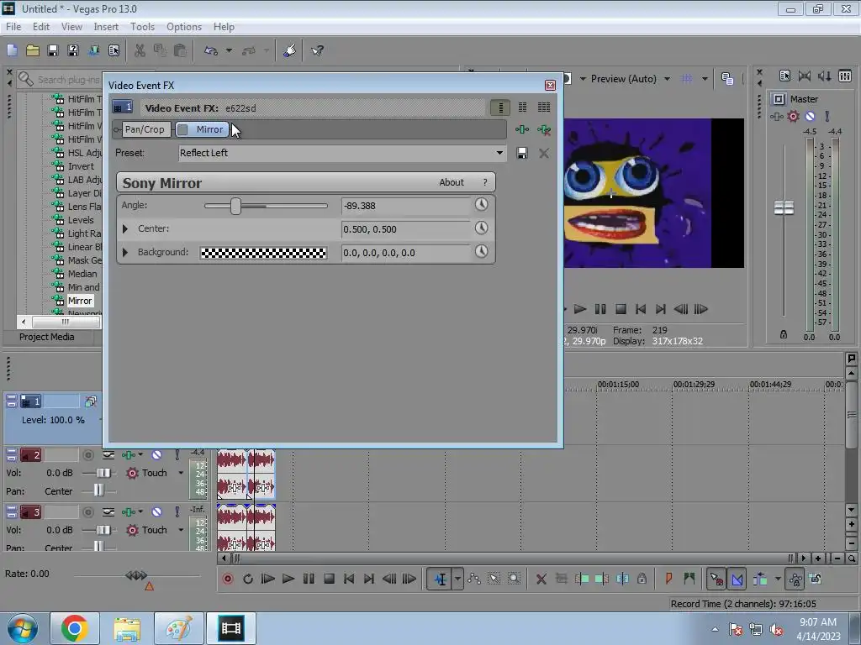Open the plug-in chain button in Video Event FX
Image resolution: width=861 pixels, height=645 pixels.
pyautogui.click(x=522, y=129)
